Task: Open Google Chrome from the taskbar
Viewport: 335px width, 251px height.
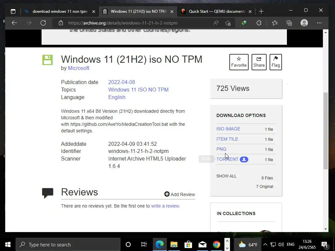Action: coord(217,244)
